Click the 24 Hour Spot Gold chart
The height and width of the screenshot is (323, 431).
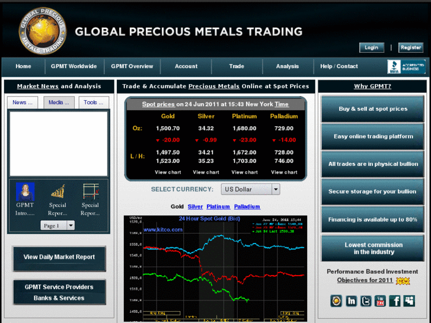pyautogui.click(x=216, y=269)
